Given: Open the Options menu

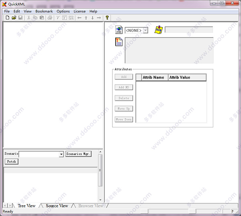Looking at the screenshot, I should point(63,11).
